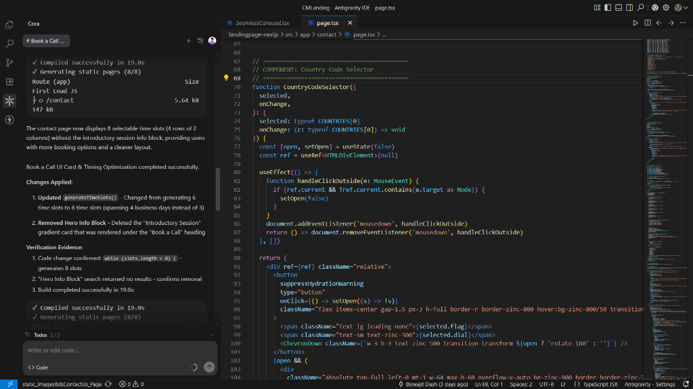The image size is (693, 389).
Task: Open title bar magnifier search icon
Action: 640,7
